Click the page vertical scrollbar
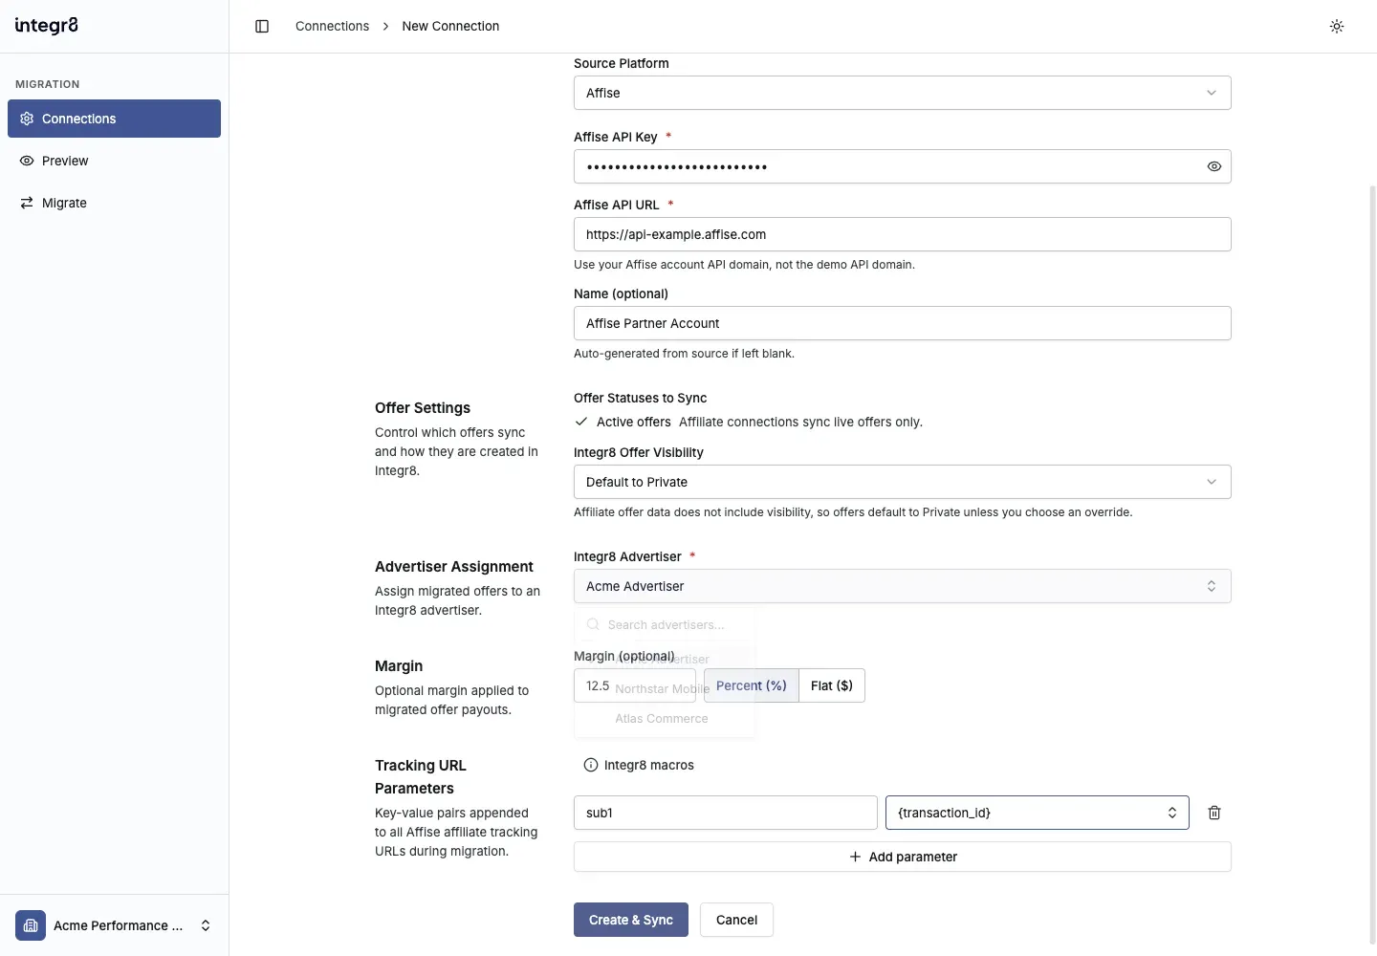 tap(1373, 564)
